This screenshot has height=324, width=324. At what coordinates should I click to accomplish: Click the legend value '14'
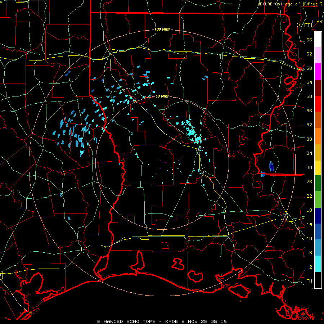309,224
